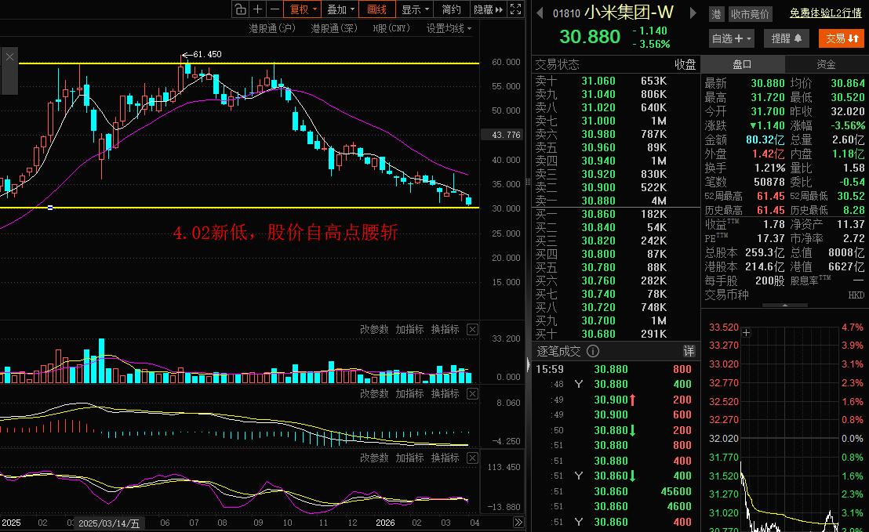Open the 叠加 overlay dropdown
The image size is (869, 532).
pyautogui.click(x=340, y=9)
